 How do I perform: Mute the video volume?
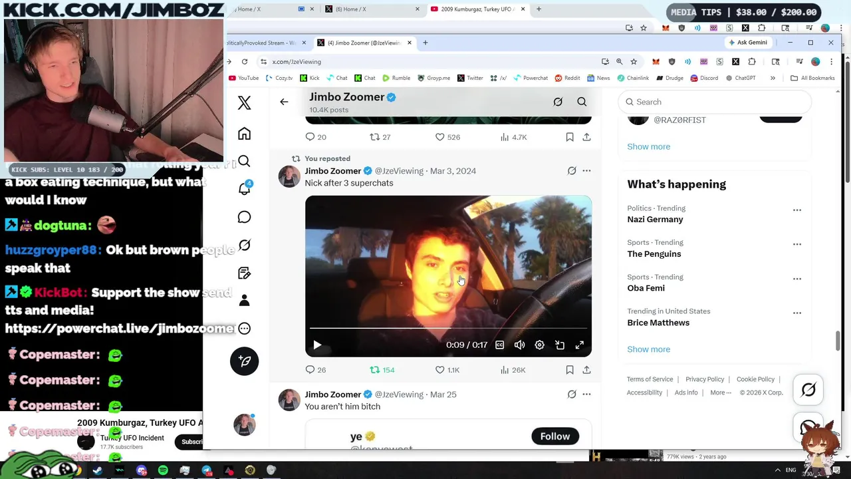[520, 345]
